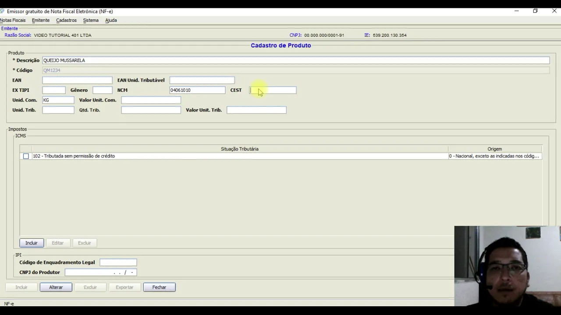Click the CNPJ value 00.000.000/0001-91

(324, 35)
